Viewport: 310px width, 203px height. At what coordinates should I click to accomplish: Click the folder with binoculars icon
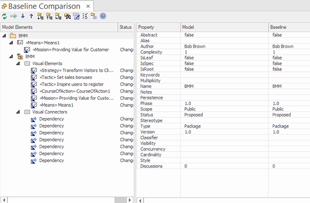pyautogui.click(x=67, y=16)
